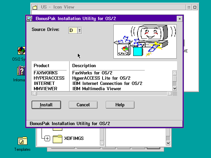
Task: Click tree pane scroll down arrow behind installer
Action: (102, 143)
